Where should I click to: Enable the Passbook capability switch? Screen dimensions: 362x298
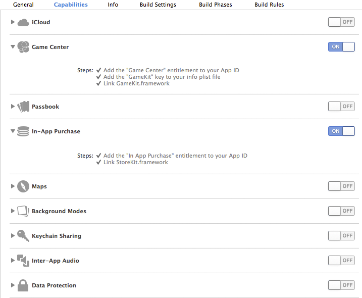[x=341, y=106]
